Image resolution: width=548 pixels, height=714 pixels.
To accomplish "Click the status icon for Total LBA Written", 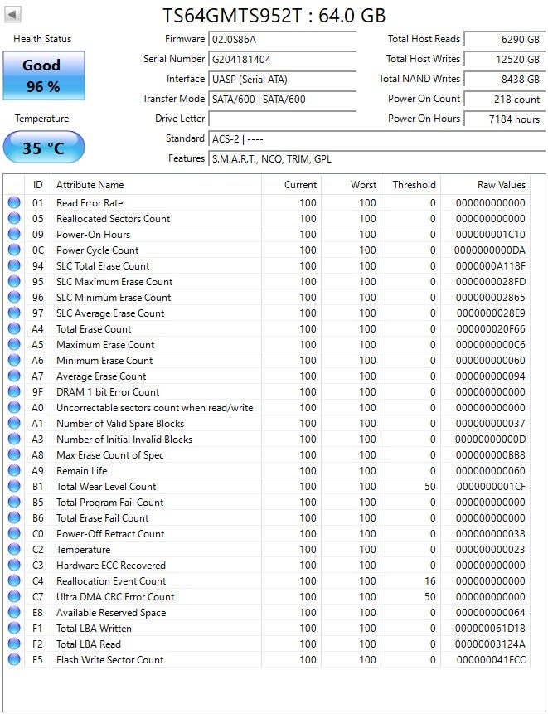I will [x=14, y=629].
